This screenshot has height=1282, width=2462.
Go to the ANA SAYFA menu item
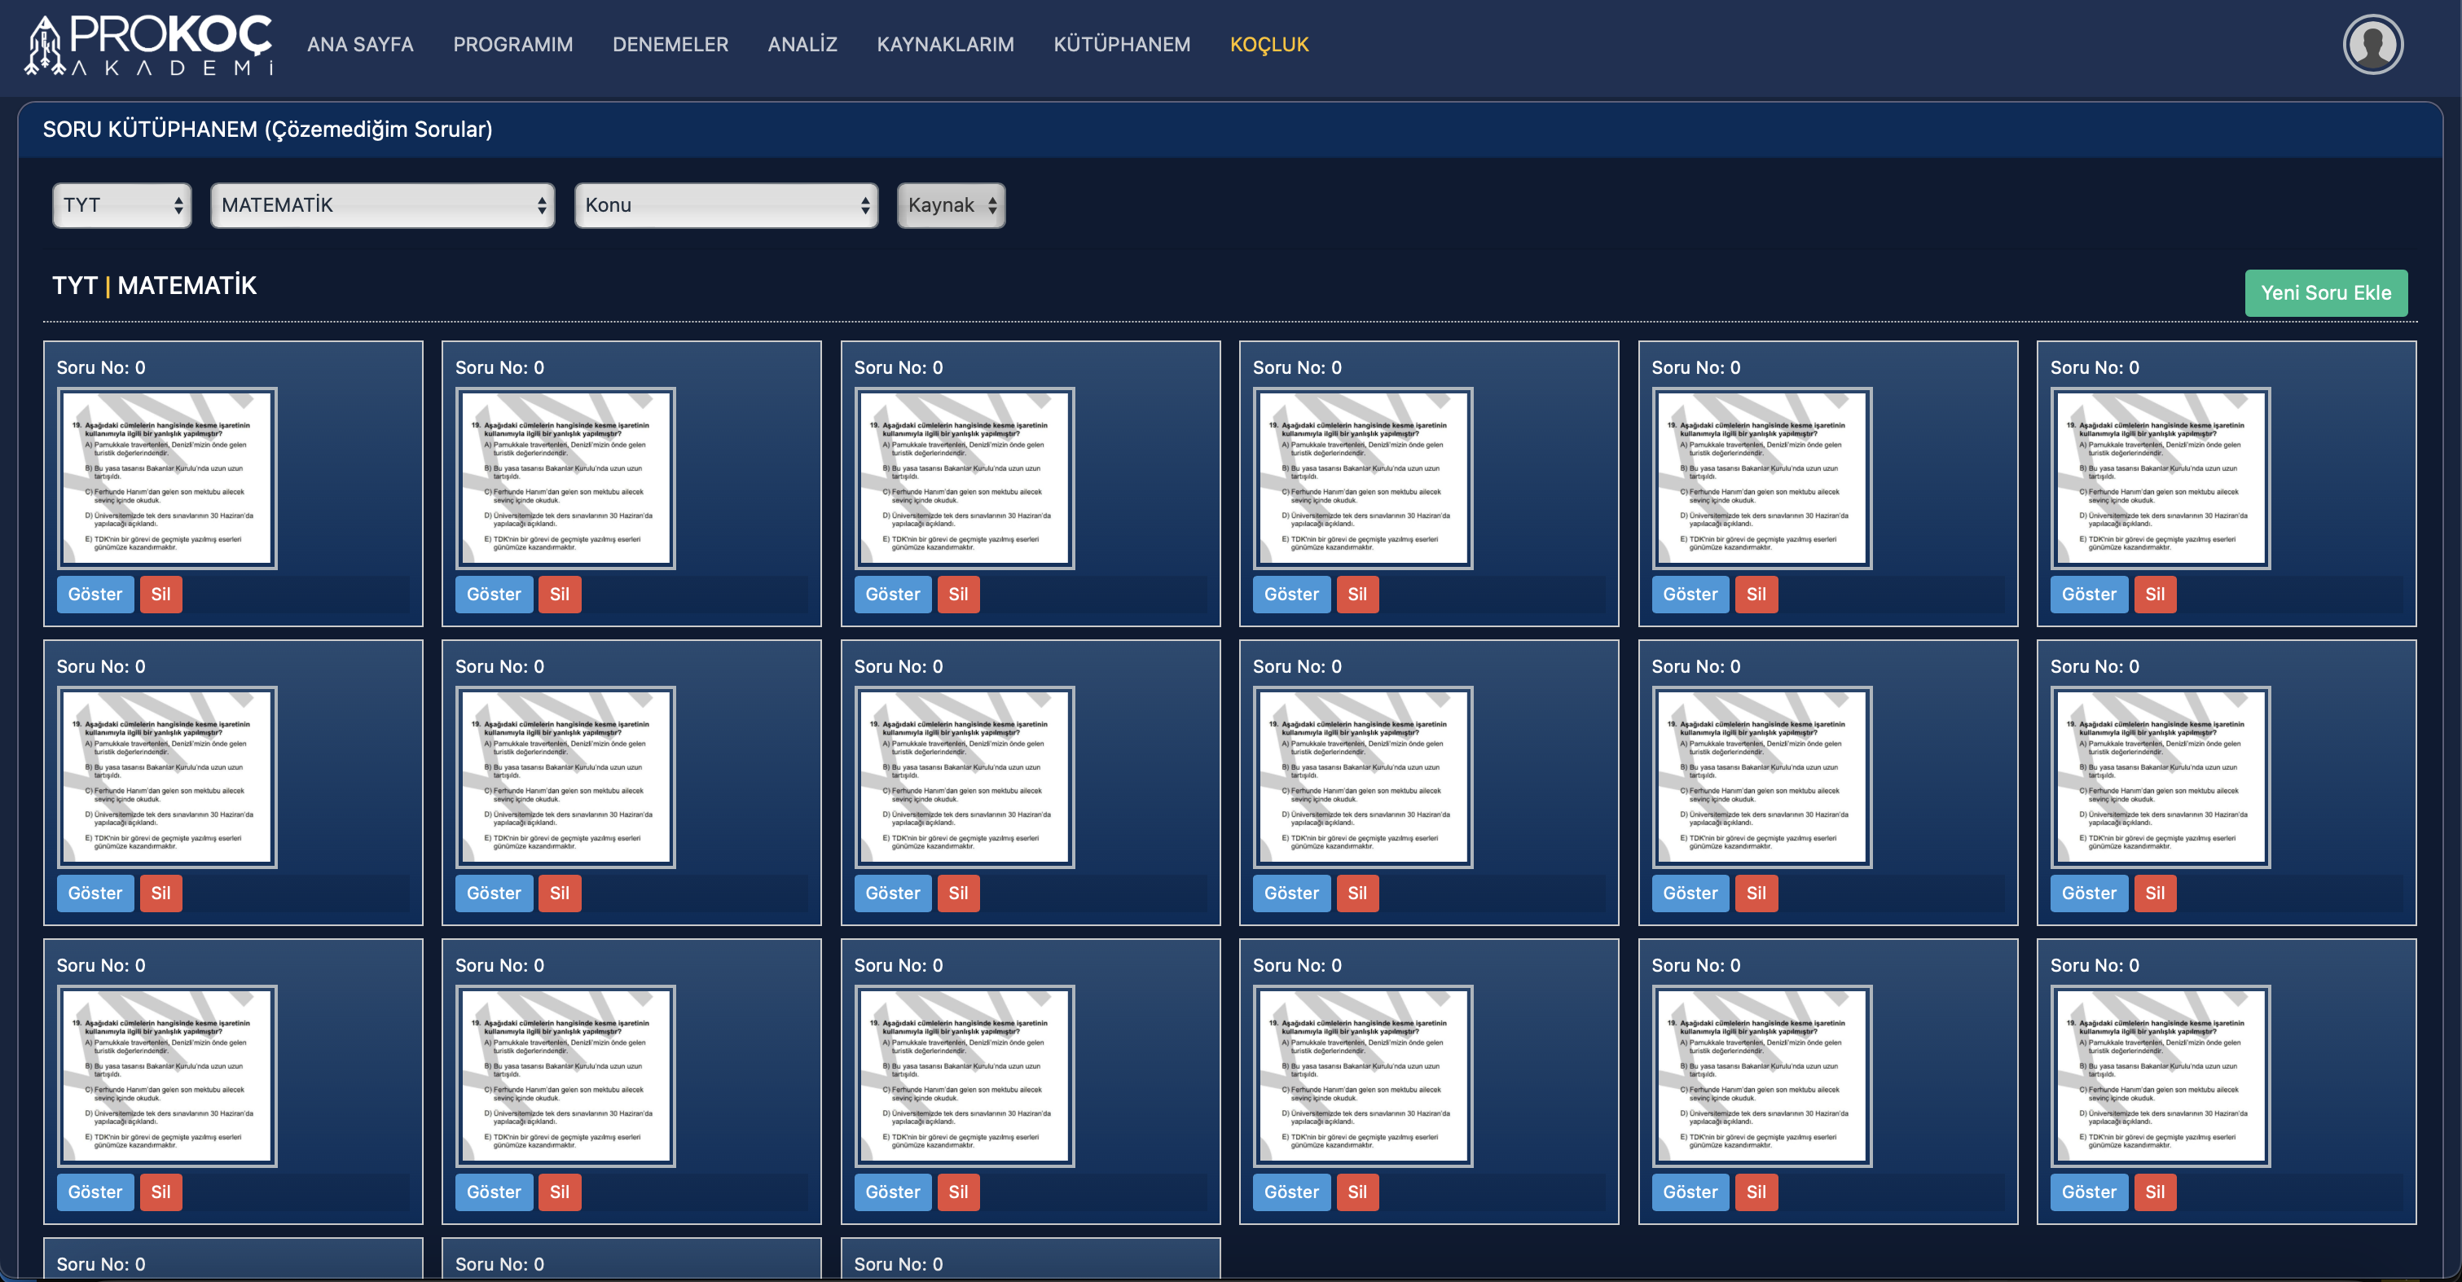[x=359, y=44]
